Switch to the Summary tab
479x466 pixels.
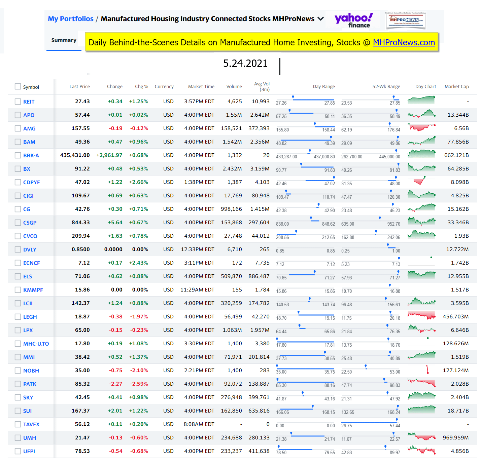tap(64, 40)
